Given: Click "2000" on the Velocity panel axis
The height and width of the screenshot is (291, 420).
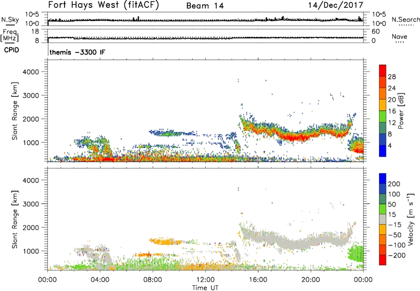Looking at the screenshot, I should 30,227.
